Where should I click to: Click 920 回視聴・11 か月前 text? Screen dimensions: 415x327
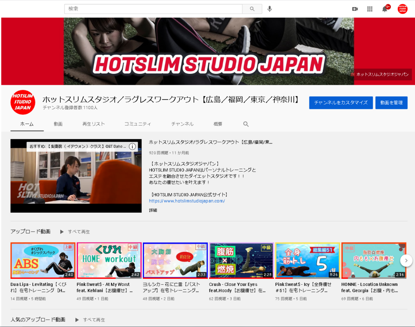click(169, 153)
